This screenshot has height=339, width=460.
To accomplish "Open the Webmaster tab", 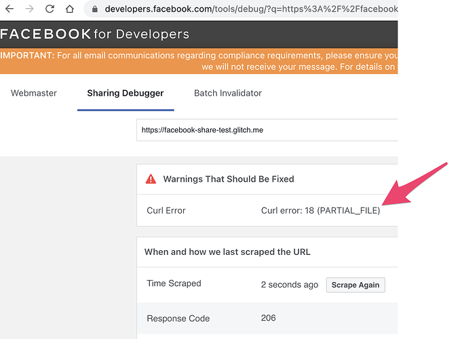I will click(x=34, y=93).
